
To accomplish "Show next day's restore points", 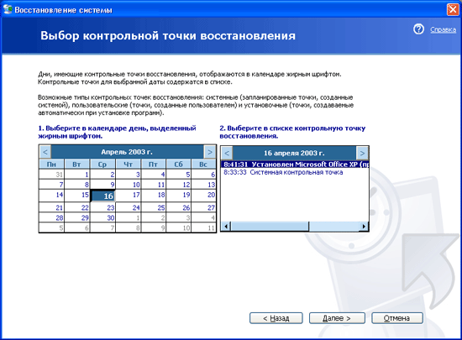I will 362,153.
